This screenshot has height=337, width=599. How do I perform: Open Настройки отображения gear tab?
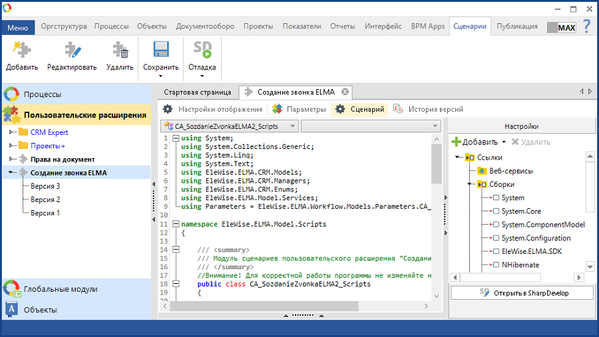coord(213,109)
